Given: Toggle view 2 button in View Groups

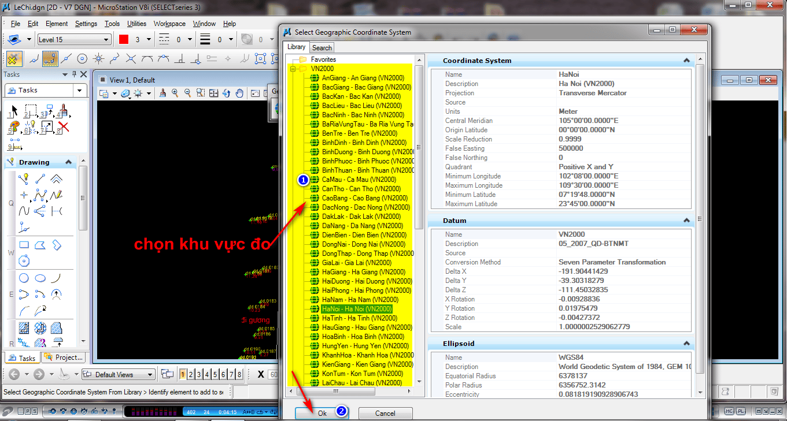Looking at the screenshot, I should pos(191,374).
